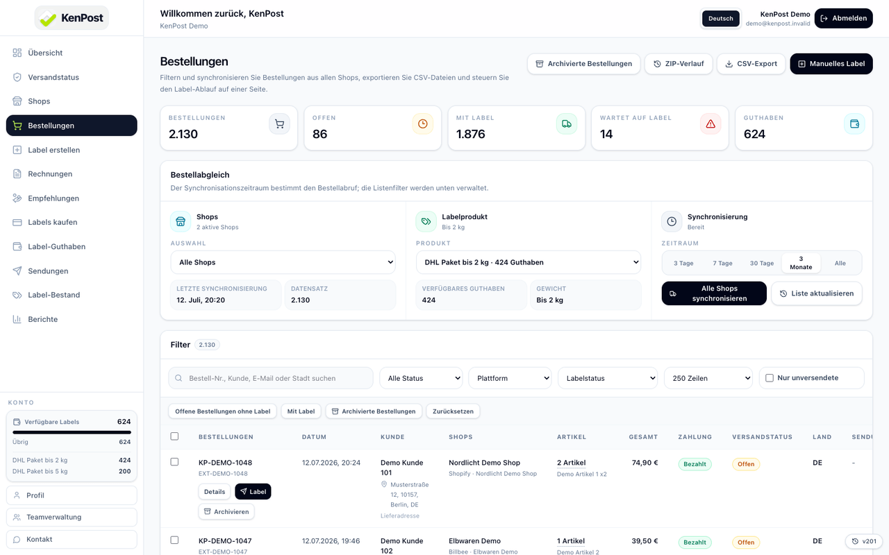The width and height of the screenshot is (889, 555).
Task: Expand the Alle Status filter dropdown
Action: [421, 378]
